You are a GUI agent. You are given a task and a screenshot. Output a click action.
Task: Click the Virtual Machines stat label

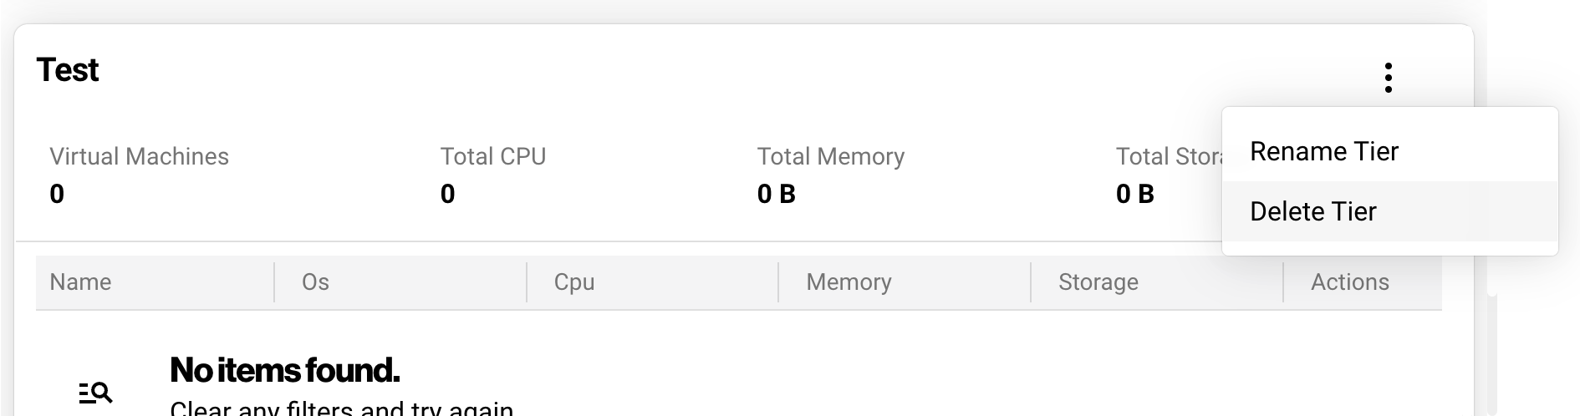139,156
